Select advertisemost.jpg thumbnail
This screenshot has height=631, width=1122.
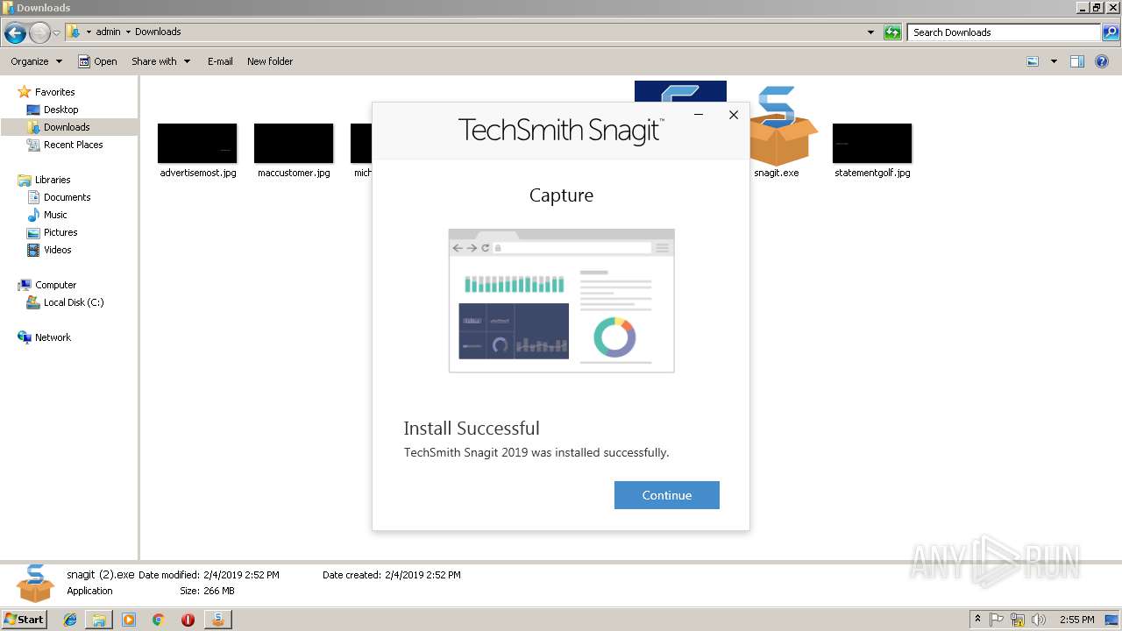(x=197, y=143)
